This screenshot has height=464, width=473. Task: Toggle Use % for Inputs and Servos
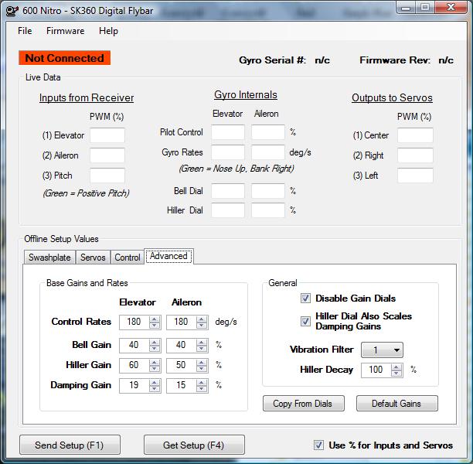(319, 445)
